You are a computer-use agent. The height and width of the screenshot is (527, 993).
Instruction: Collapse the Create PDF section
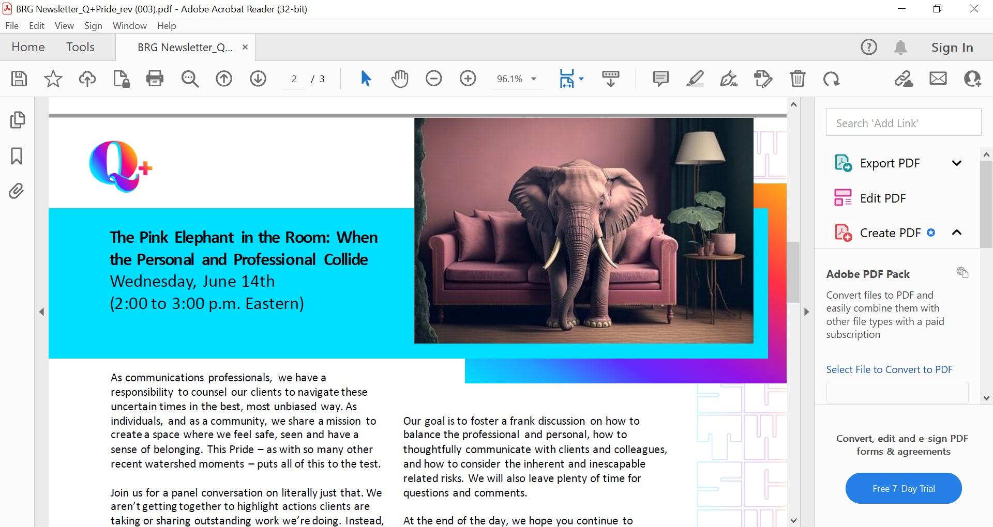tap(957, 233)
